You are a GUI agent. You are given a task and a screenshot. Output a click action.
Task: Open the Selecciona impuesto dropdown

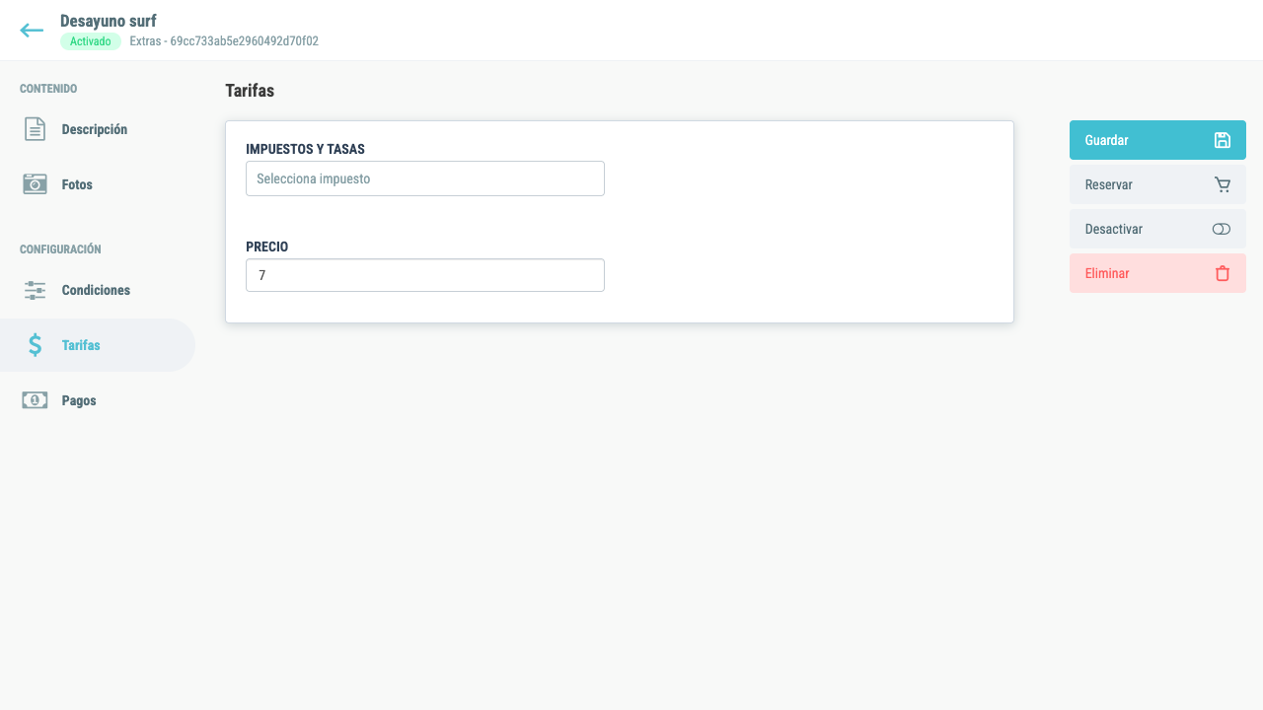click(x=425, y=178)
